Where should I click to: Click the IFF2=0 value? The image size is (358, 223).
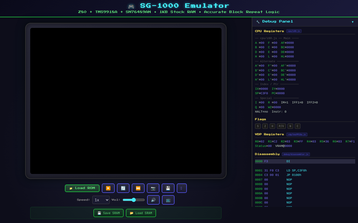[312, 103]
